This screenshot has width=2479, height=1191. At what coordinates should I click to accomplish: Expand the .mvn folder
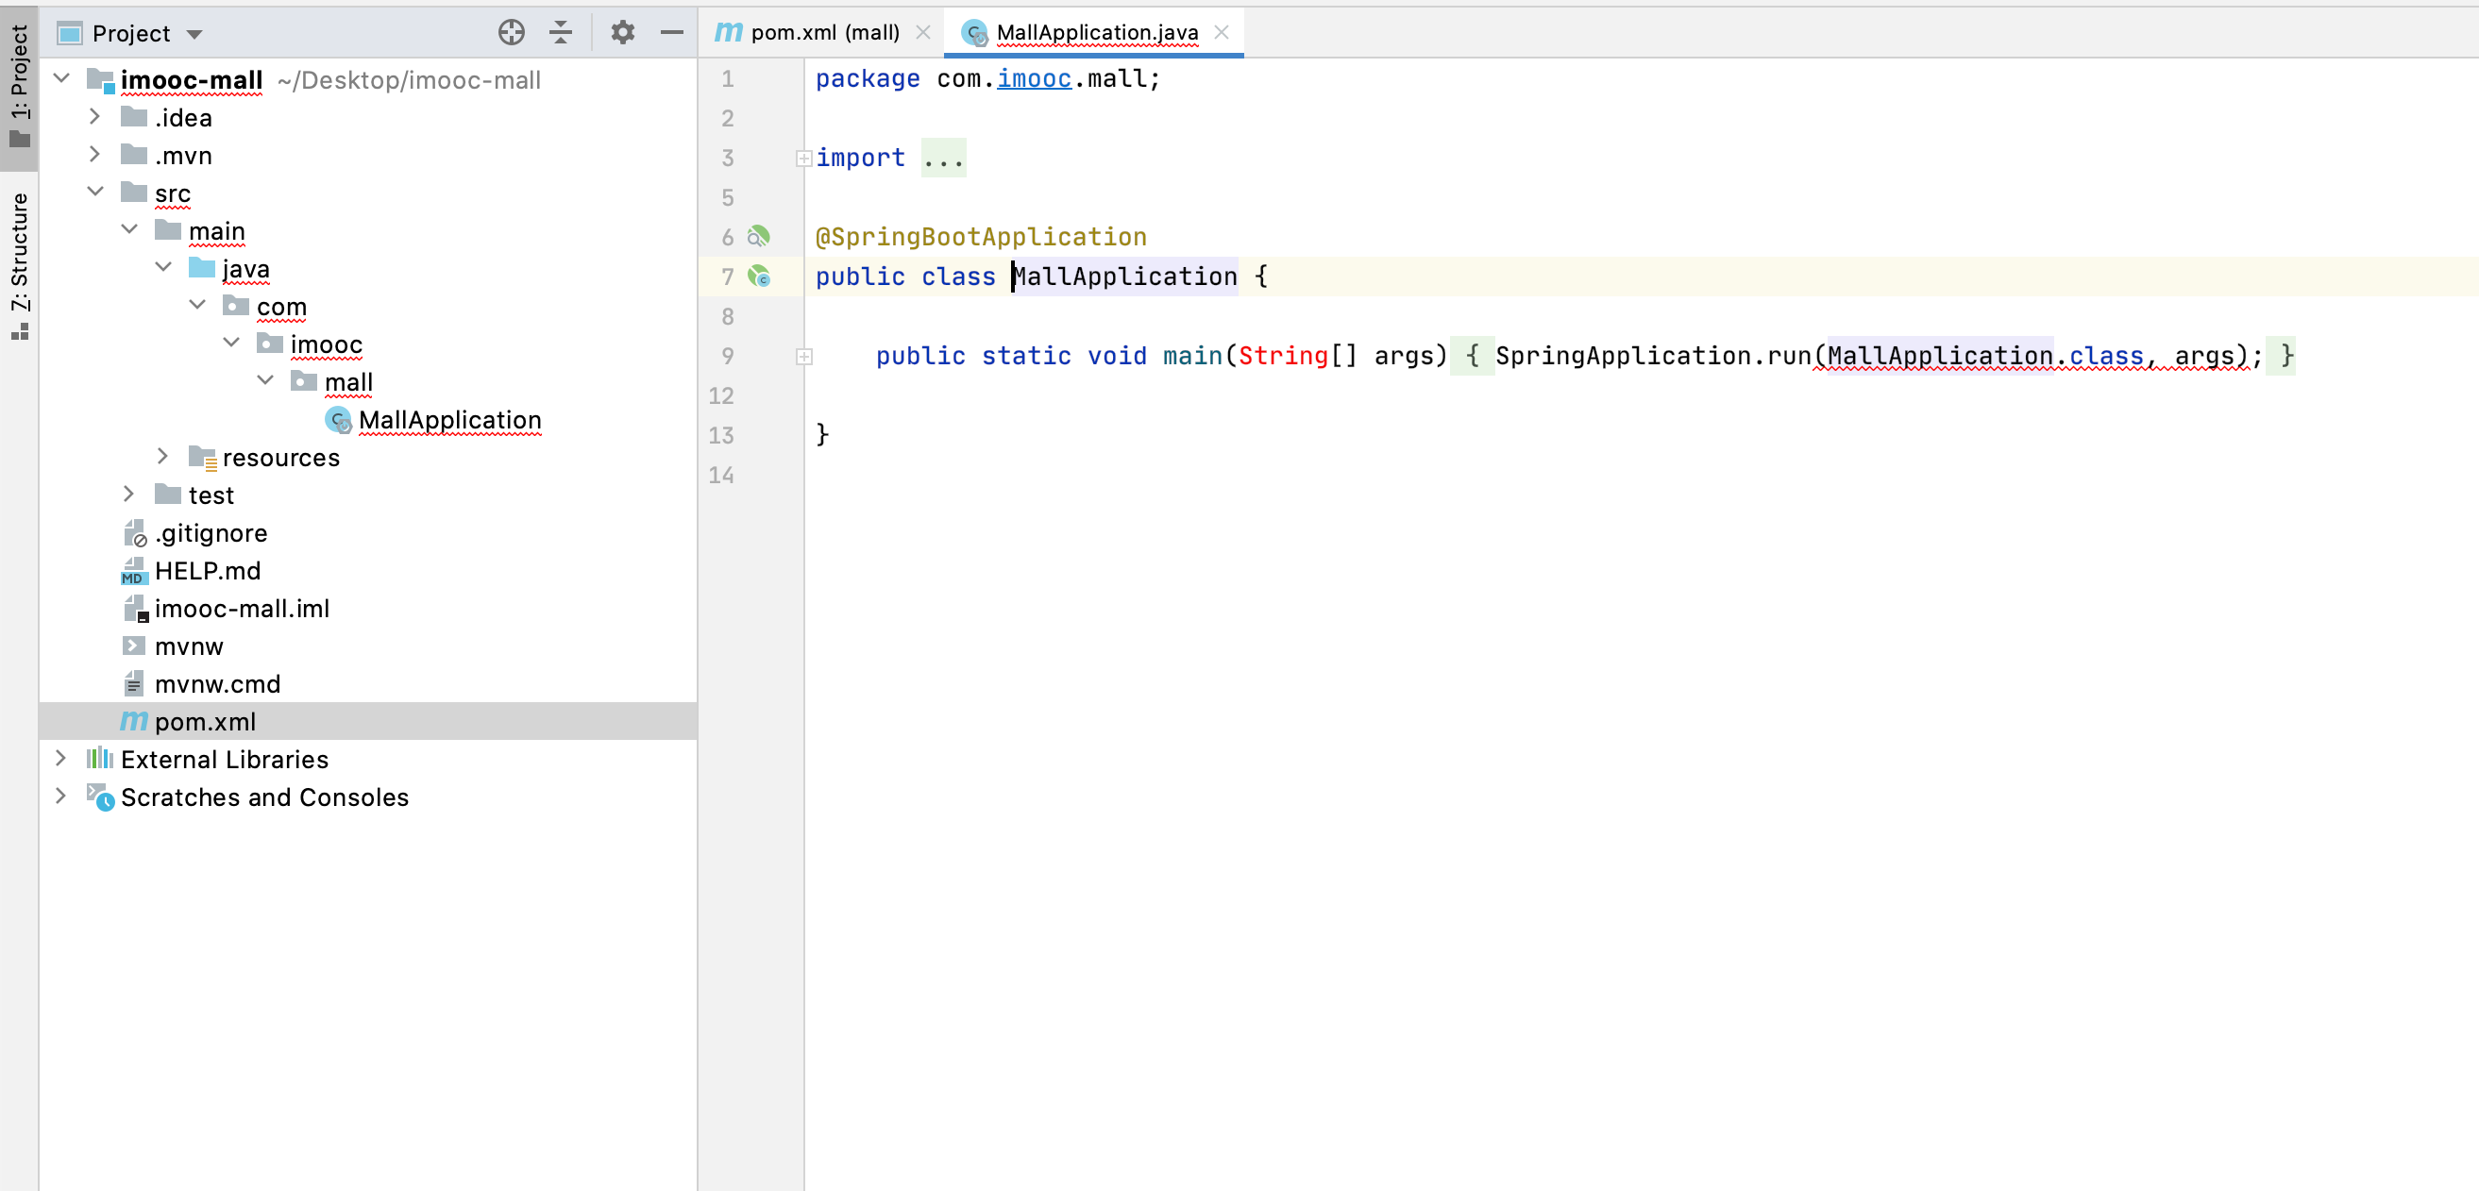click(x=94, y=154)
